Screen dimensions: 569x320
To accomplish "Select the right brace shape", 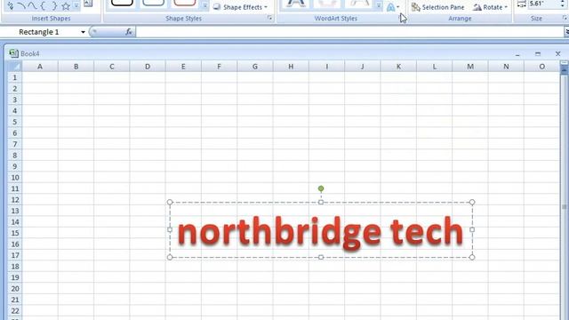I will (x=54, y=5).
